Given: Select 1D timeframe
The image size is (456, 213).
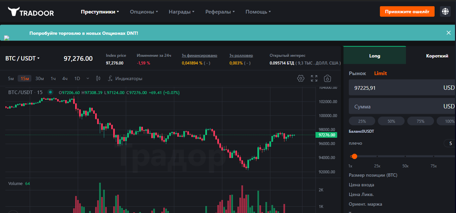Looking at the screenshot, I should click(77, 78).
